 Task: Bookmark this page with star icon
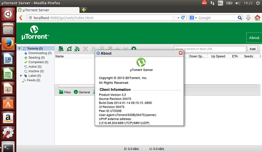pyautogui.click(x=174, y=18)
